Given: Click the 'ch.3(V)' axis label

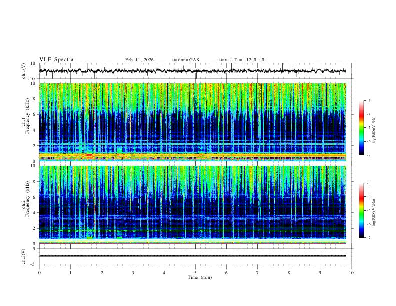Looking at the screenshot, I should 24,257.
